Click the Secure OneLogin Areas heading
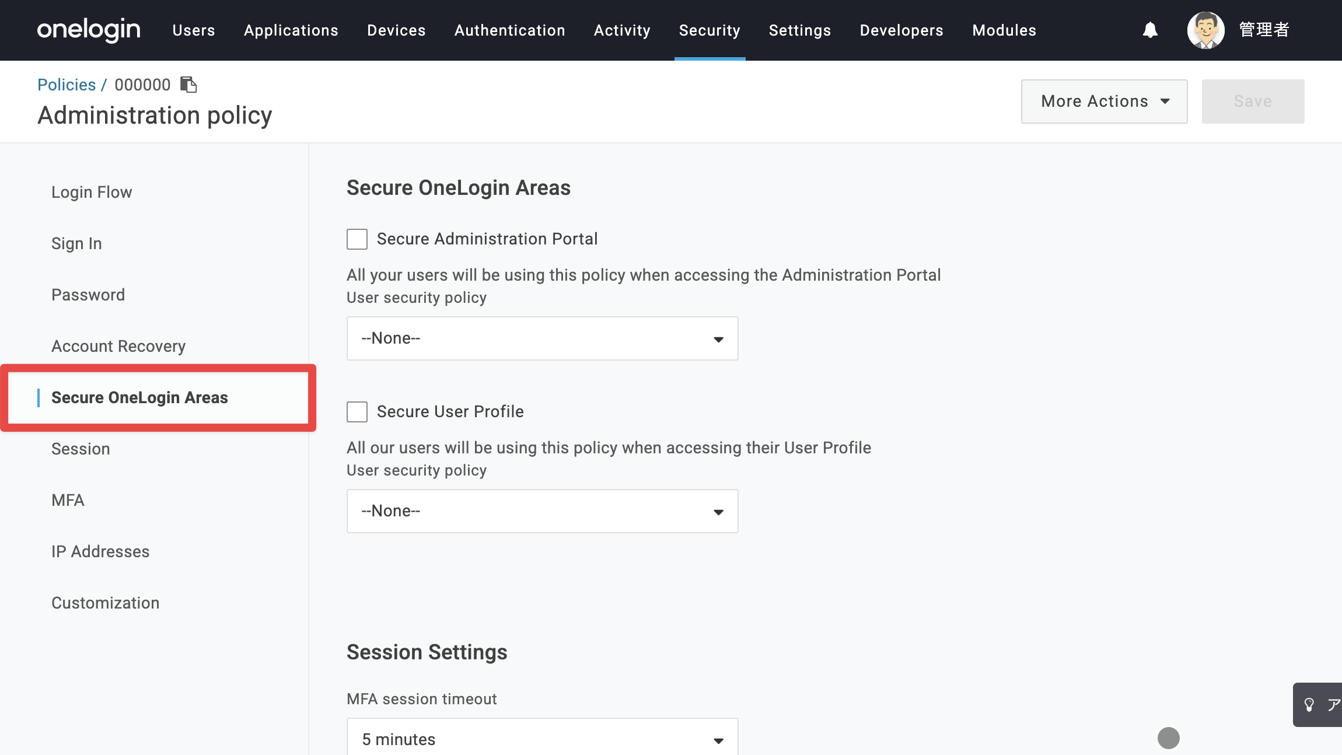The image size is (1342, 755). pyautogui.click(x=459, y=188)
